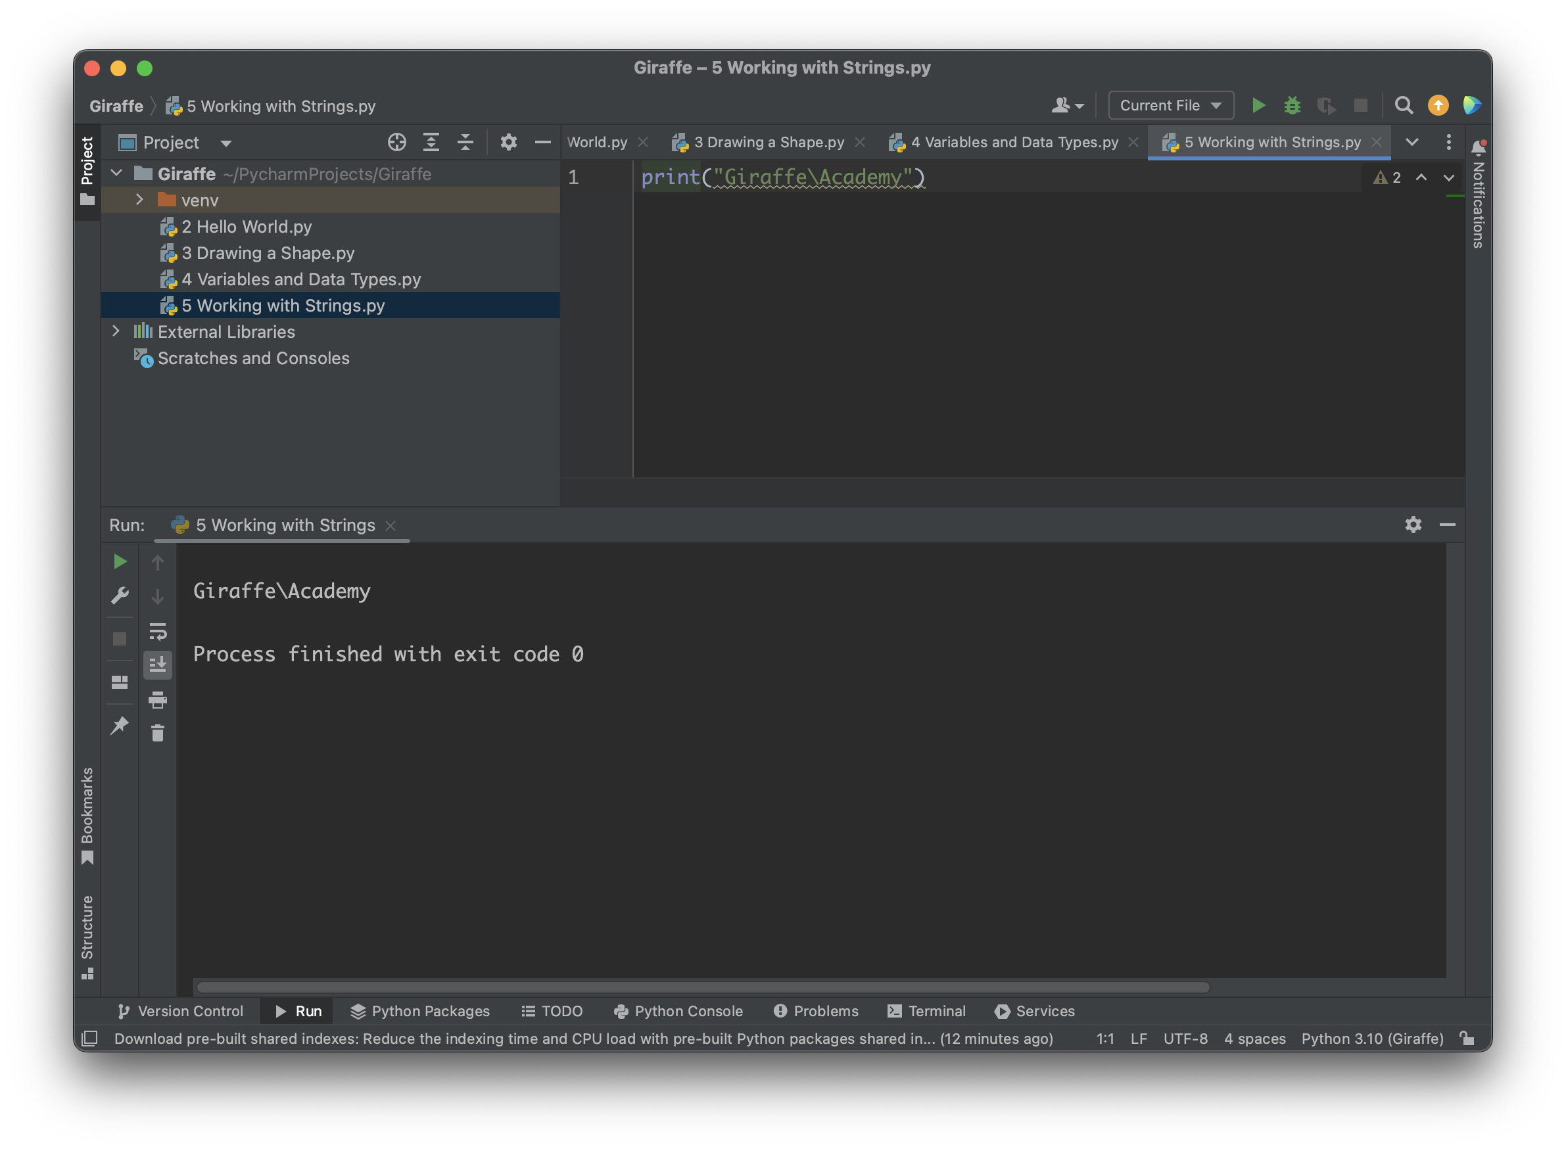The image size is (1566, 1149).
Task: Clear run output with trash icon
Action: point(158,733)
